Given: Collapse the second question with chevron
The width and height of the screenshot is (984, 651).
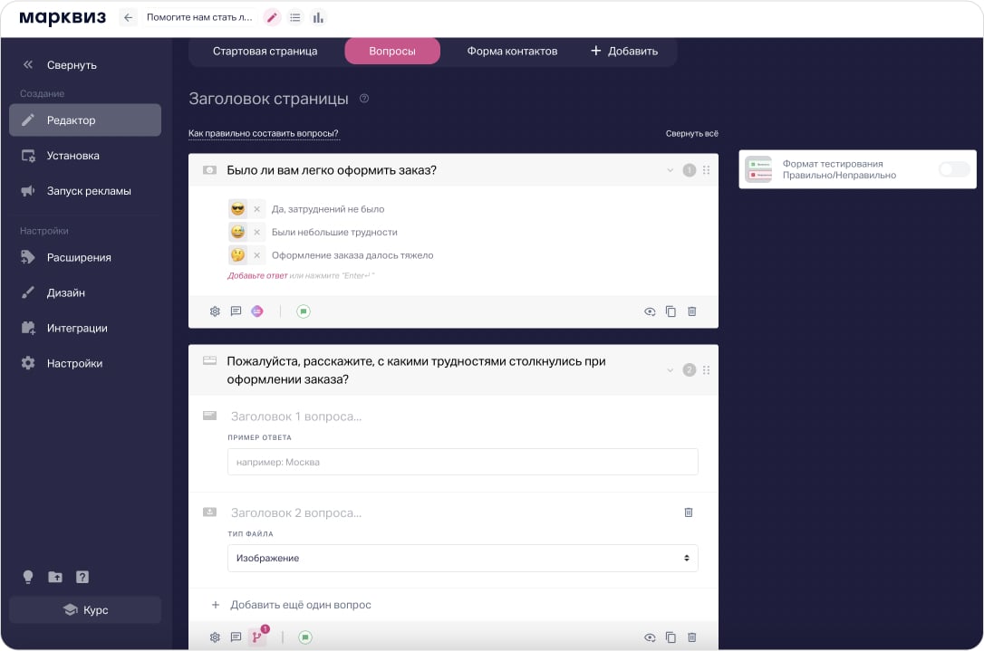Looking at the screenshot, I should (670, 369).
